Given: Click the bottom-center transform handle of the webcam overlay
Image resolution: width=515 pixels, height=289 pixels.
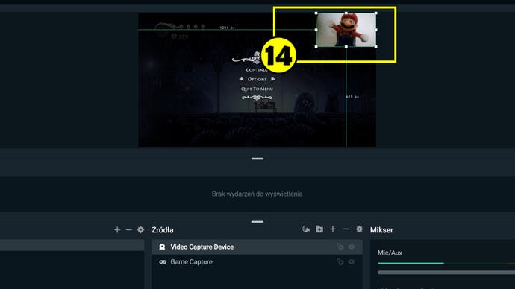Looking at the screenshot, I should (x=346, y=47).
